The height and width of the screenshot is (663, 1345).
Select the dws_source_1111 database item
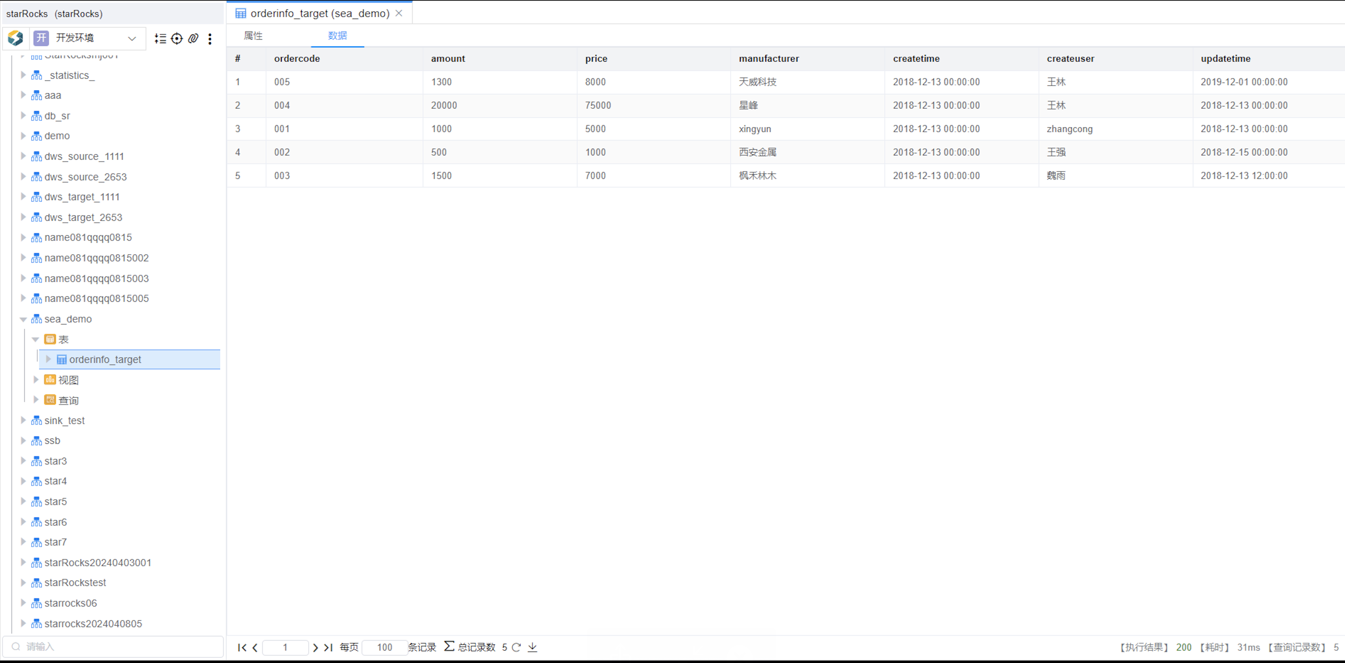point(84,156)
